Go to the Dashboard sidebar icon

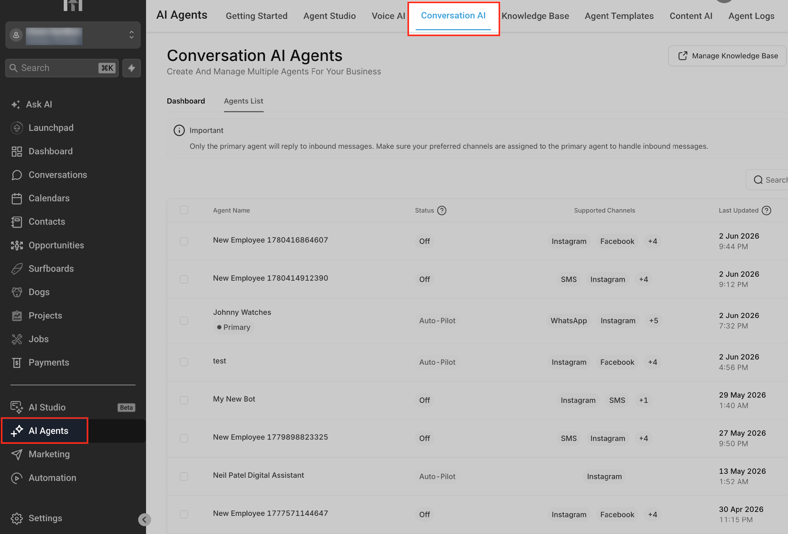17,151
